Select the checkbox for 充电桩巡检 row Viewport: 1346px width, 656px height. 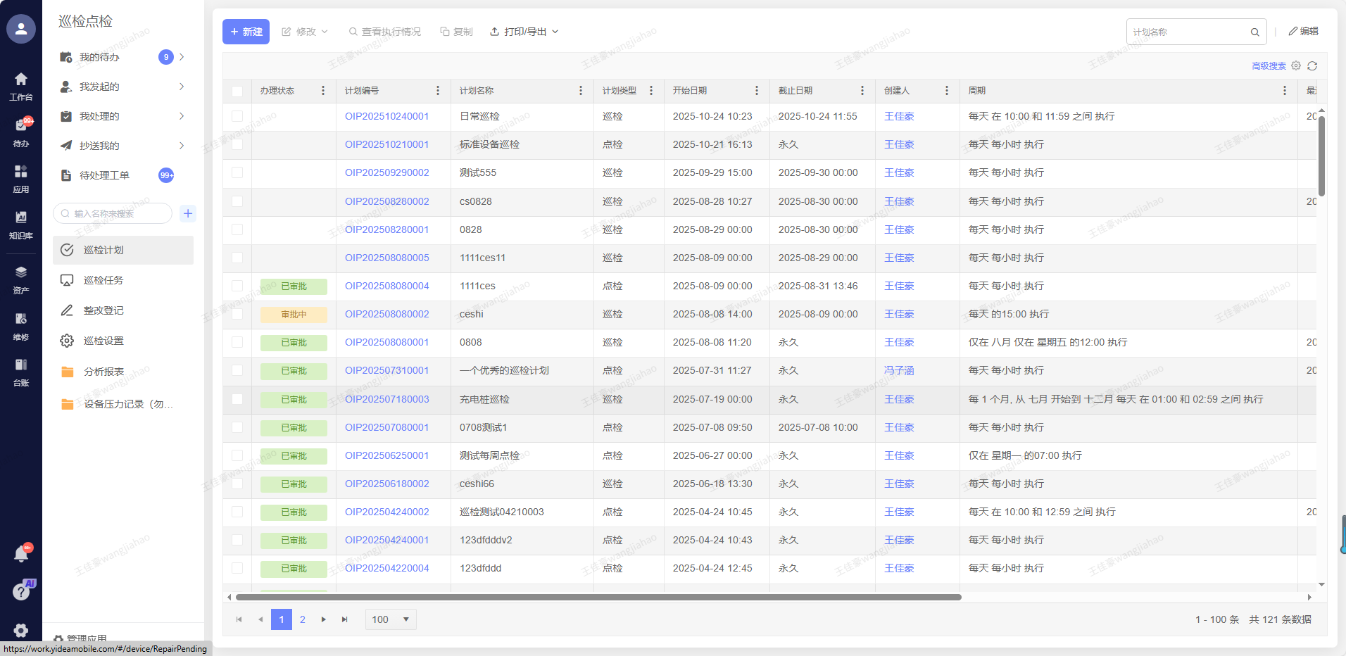237,399
